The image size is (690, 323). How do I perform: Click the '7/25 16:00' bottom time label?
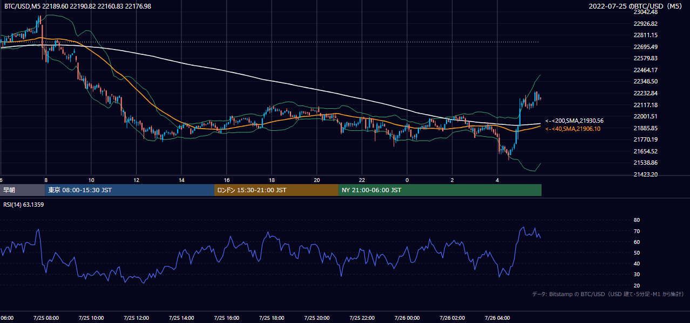point(226,318)
